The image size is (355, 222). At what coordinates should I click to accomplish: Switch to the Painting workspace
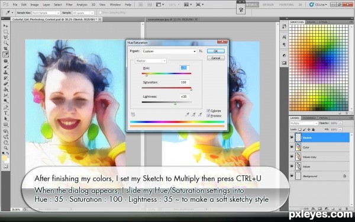(286, 5)
